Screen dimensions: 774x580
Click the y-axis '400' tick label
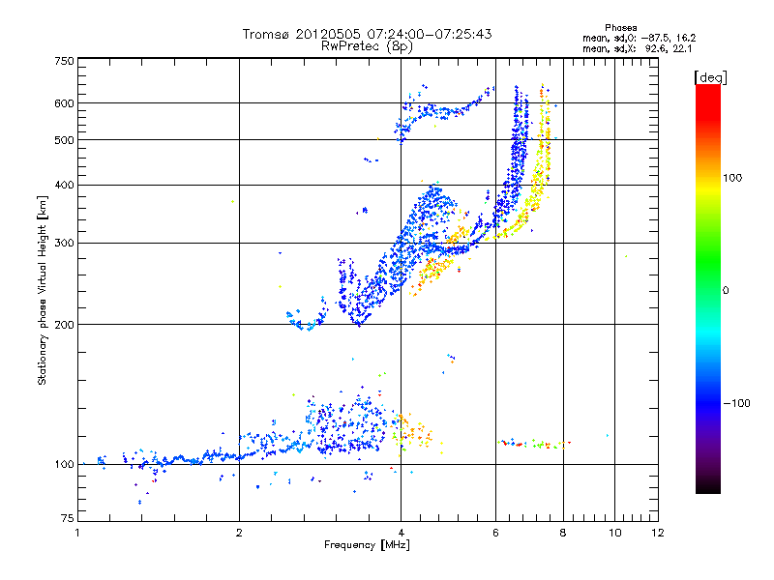click(x=65, y=185)
